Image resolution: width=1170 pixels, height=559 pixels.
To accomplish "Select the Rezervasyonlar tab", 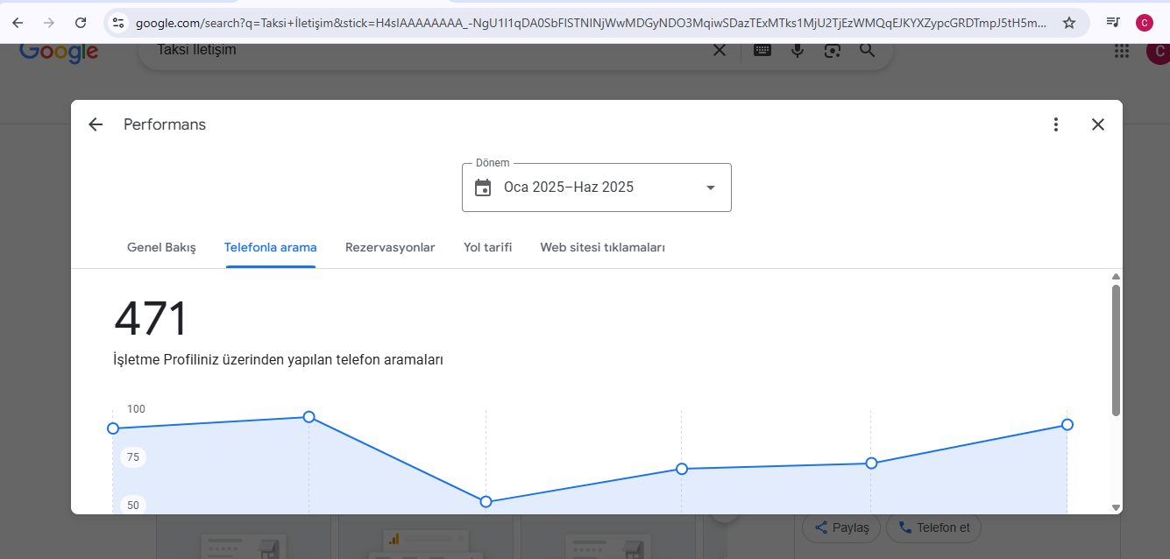I will point(390,248).
